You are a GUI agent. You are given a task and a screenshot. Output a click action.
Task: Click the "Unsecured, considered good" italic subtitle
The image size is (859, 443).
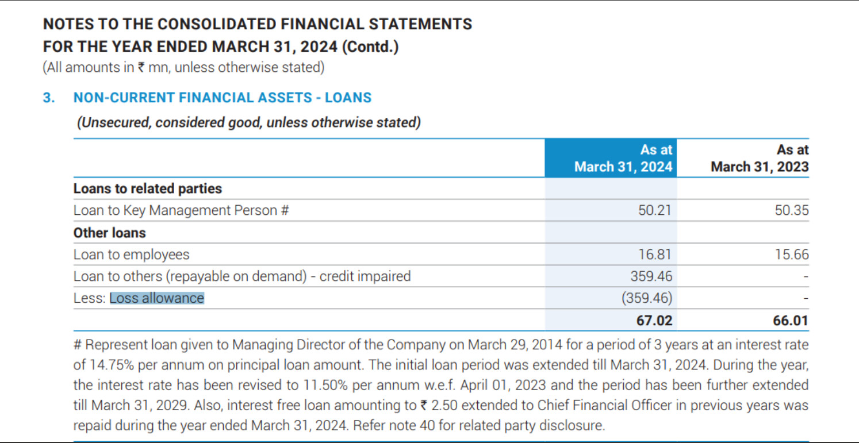coord(248,122)
